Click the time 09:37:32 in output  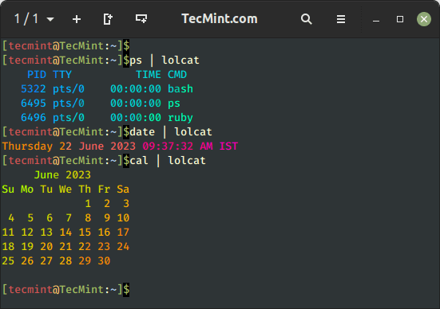pos(168,146)
